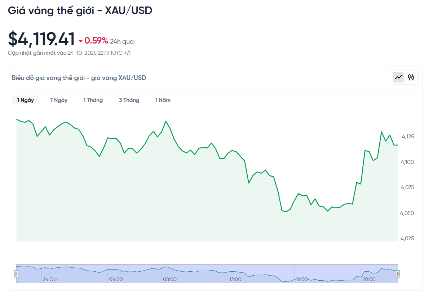Click the 4,050 y-axis price label
Viewport: 424px width, 294px height.
pyautogui.click(x=408, y=213)
